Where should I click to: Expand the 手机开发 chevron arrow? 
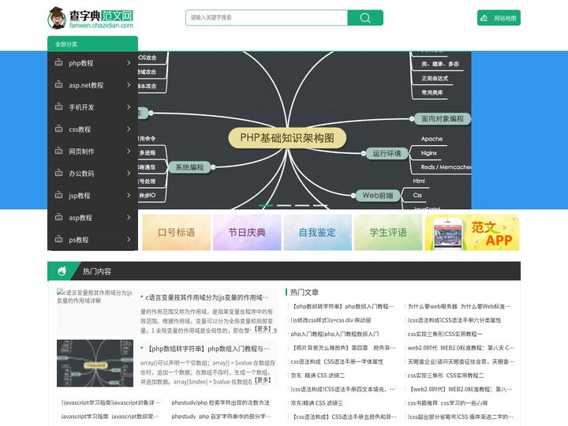click(129, 106)
